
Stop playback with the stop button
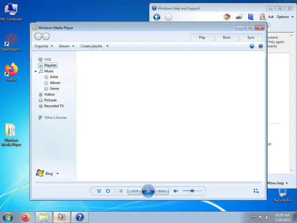click(121, 191)
